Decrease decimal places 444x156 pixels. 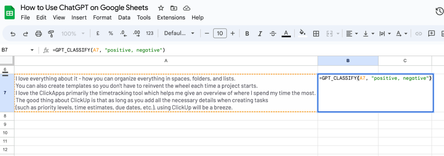[x=124, y=33]
